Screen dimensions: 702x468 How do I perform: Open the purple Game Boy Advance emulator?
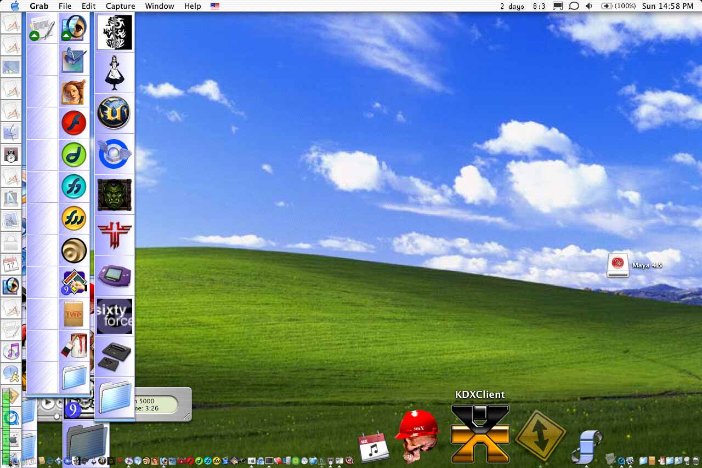[x=115, y=276]
